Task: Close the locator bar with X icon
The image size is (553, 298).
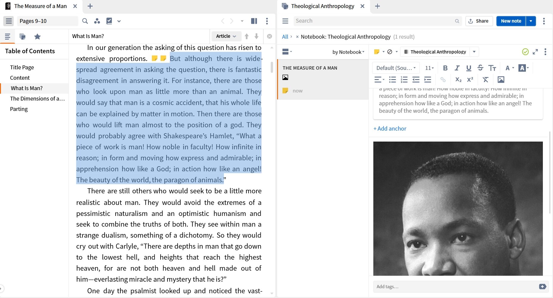Action: pyautogui.click(x=269, y=36)
